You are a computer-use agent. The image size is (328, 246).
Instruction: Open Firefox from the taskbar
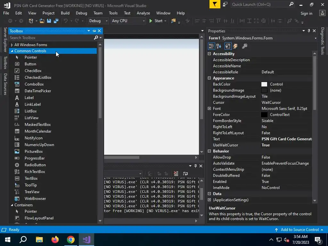(55, 240)
